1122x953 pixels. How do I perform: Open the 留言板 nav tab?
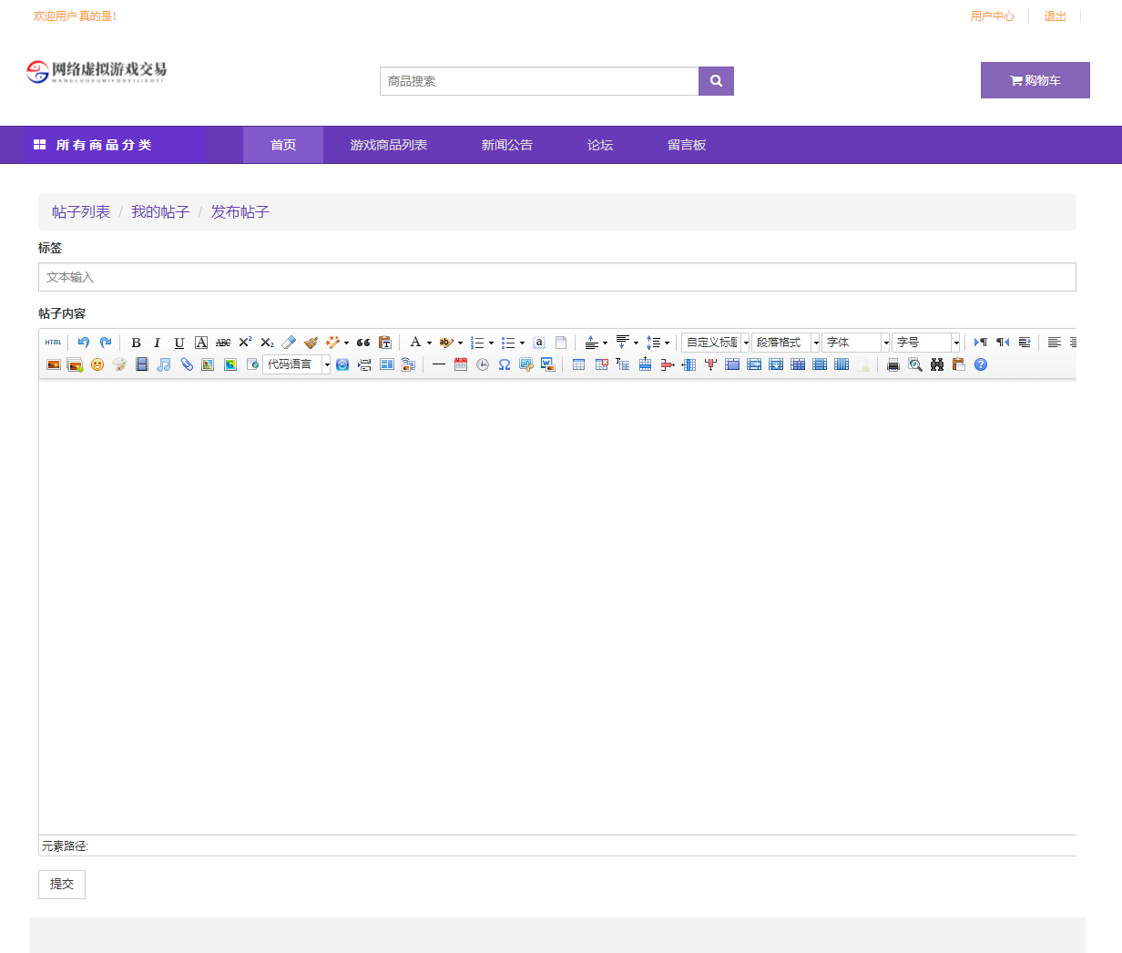tap(687, 145)
